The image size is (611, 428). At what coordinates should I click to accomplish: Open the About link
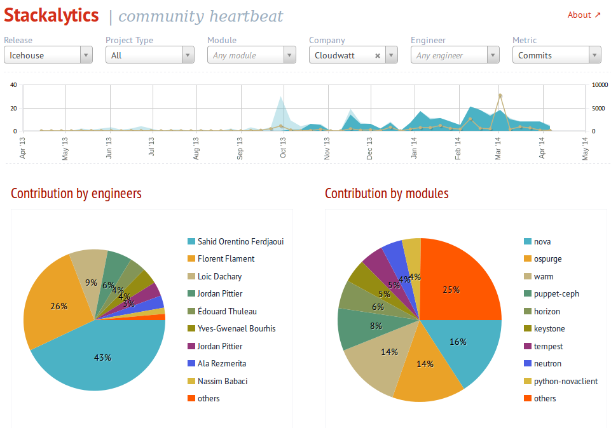(x=584, y=15)
